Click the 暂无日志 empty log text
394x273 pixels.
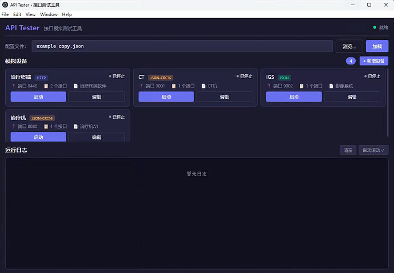(x=197, y=174)
